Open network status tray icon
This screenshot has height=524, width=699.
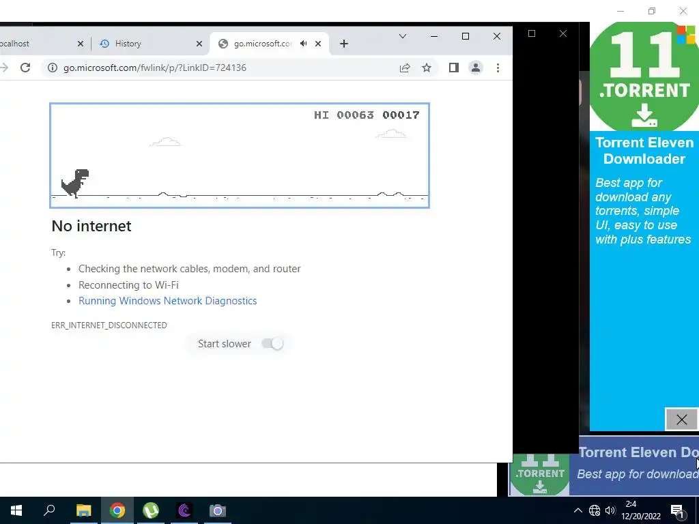pyautogui.click(x=595, y=510)
